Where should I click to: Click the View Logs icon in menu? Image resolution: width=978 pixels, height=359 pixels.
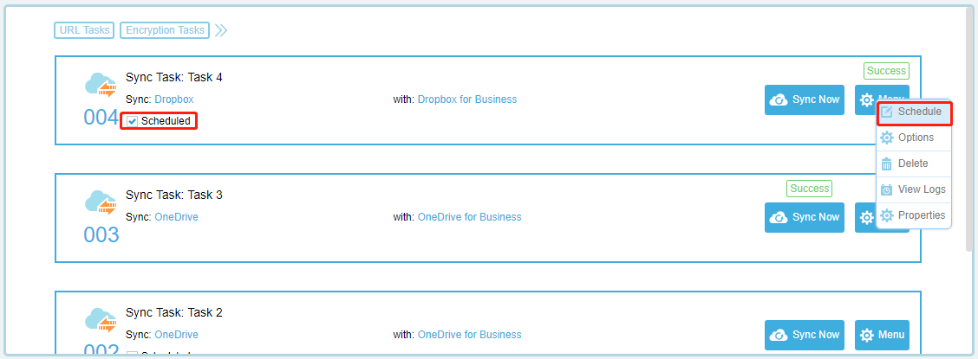pyautogui.click(x=886, y=189)
